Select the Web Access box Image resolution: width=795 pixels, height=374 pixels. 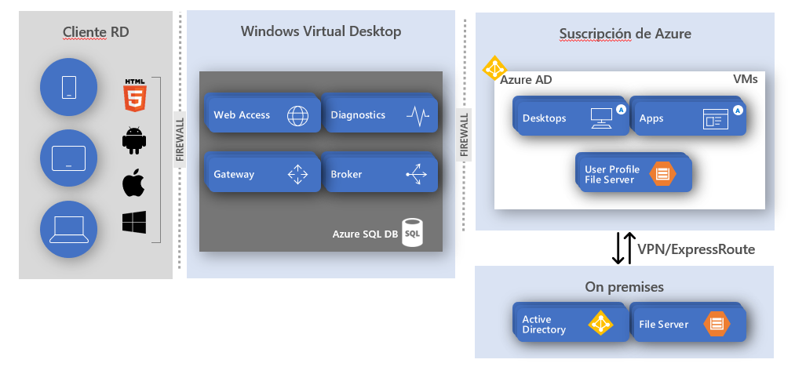pyautogui.click(x=263, y=114)
